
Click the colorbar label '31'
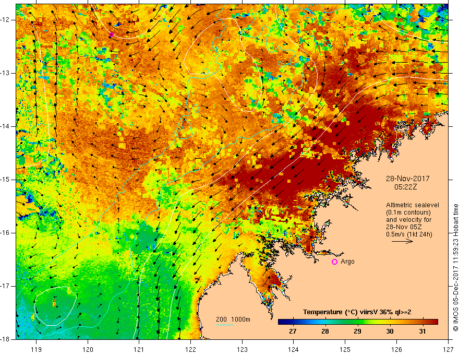422,331
